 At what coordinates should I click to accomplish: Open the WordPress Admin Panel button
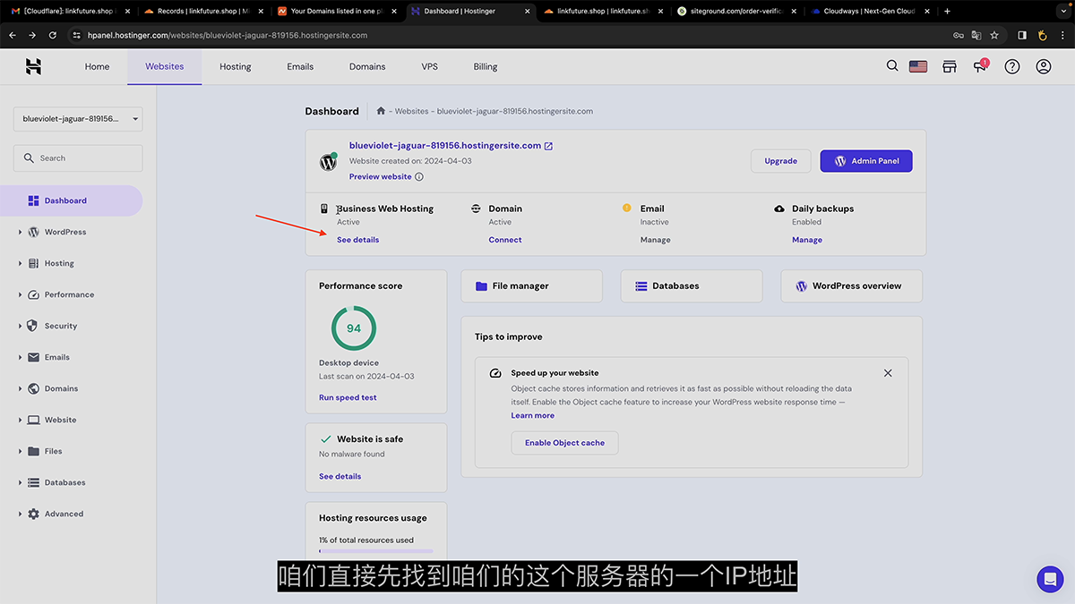866,161
